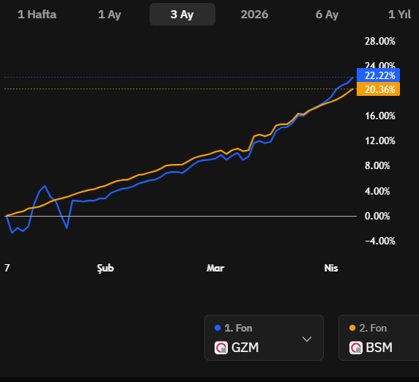Image resolution: width=419 pixels, height=382 pixels.
Task: Click the 4.00% axis label
Action: (x=377, y=191)
